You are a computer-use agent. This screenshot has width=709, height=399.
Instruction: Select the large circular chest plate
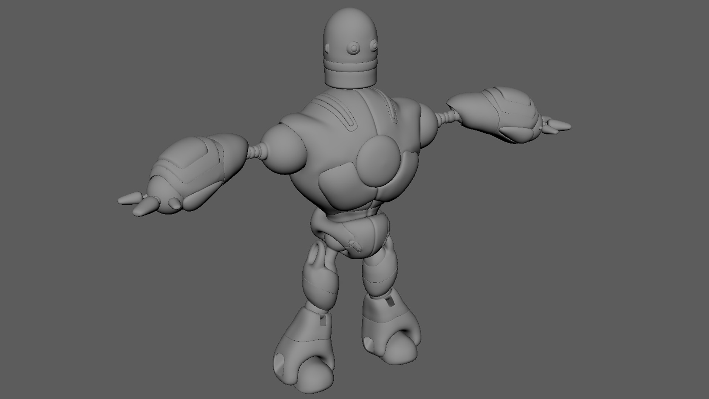(378, 161)
